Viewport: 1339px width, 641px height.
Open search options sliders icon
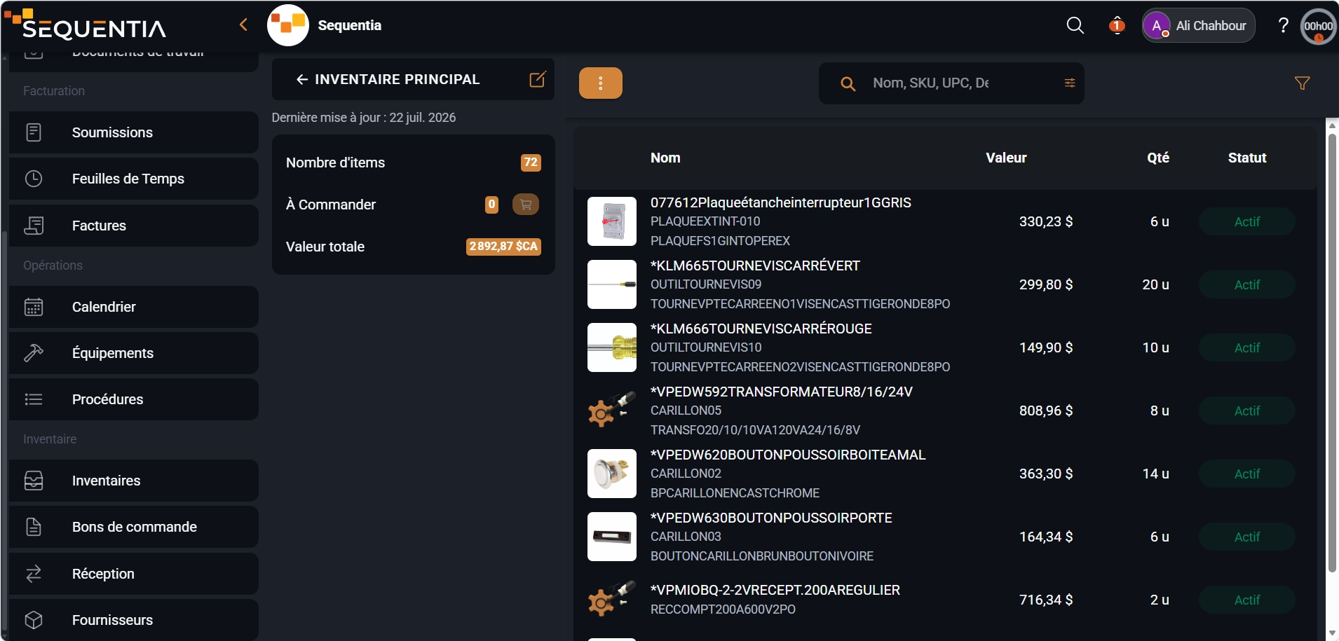1070,83
